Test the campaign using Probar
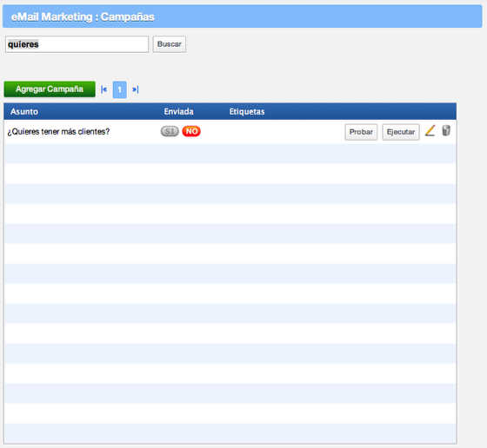 tap(361, 132)
